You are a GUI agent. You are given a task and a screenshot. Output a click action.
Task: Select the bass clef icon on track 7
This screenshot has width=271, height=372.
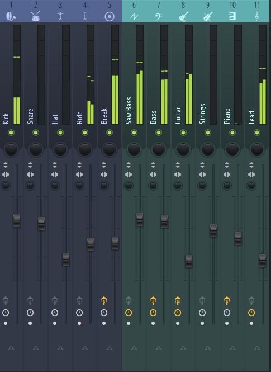(x=159, y=17)
